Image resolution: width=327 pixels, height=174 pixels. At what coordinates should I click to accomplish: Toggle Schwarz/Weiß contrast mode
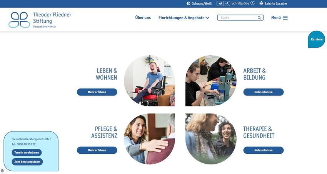199,3
